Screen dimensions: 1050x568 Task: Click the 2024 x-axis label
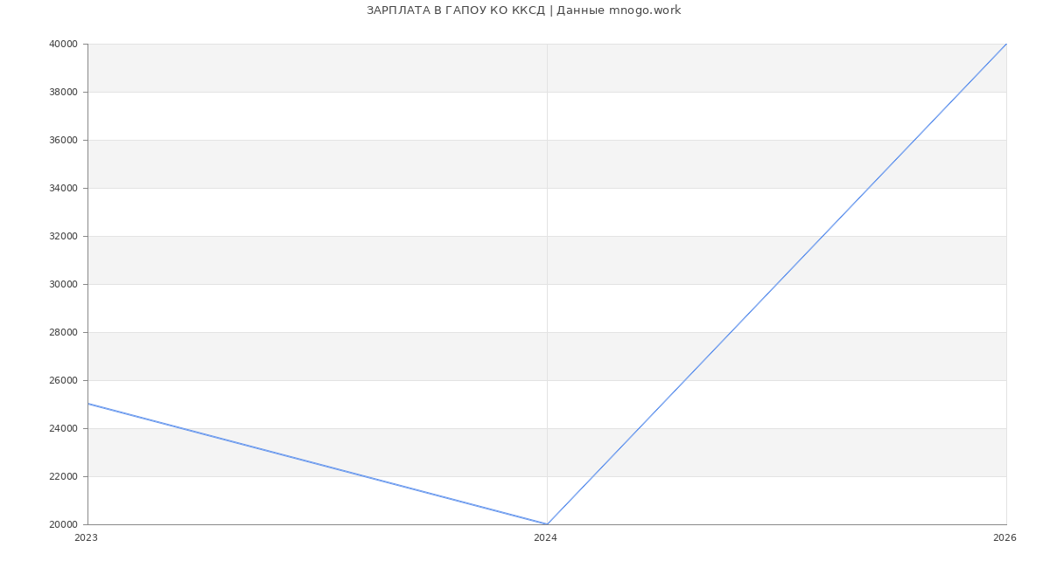point(545,538)
